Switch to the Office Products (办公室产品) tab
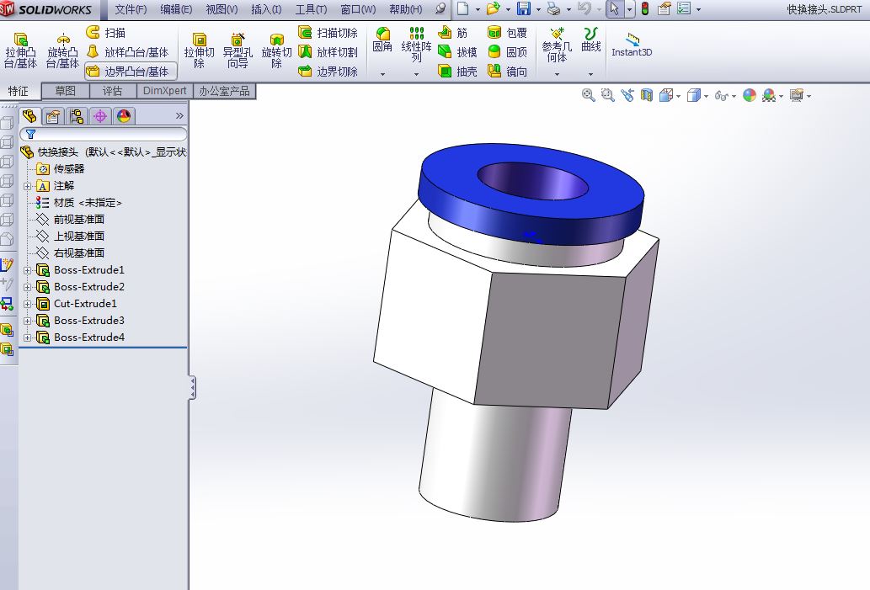The height and width of the screenshot is (590, 870). (224, 91)
